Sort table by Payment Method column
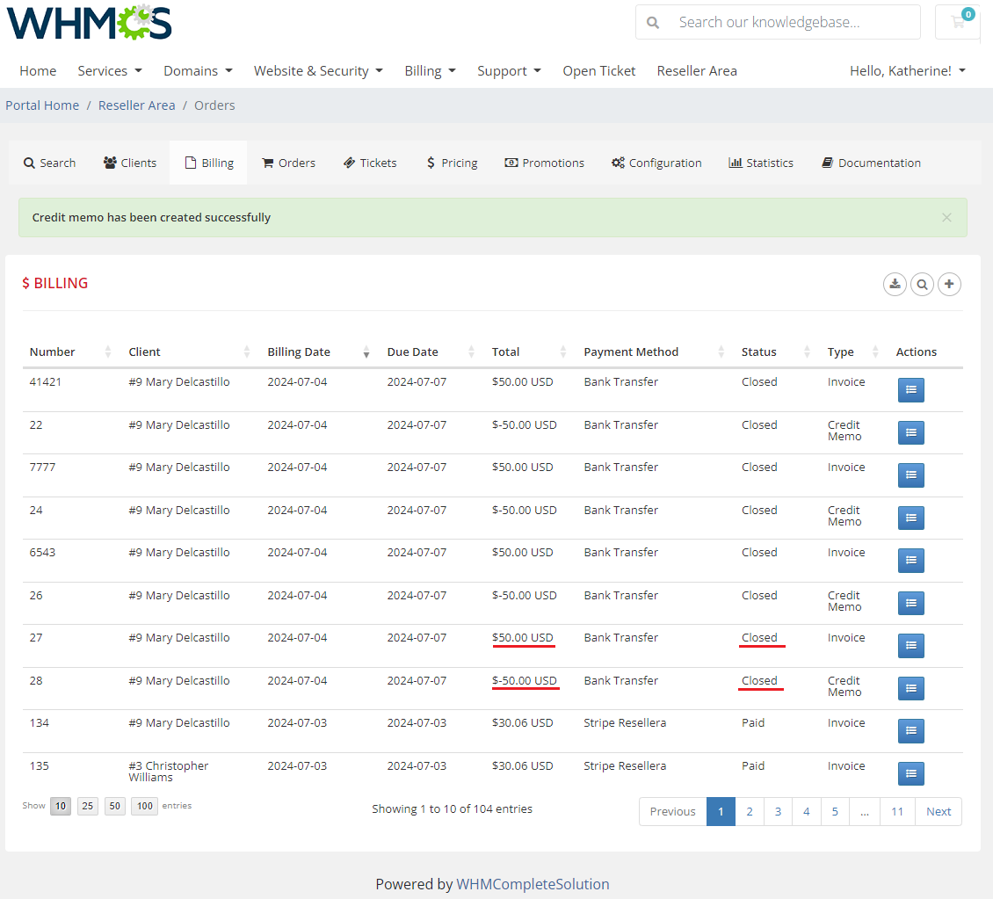993x899 pixels. (654, 352)
